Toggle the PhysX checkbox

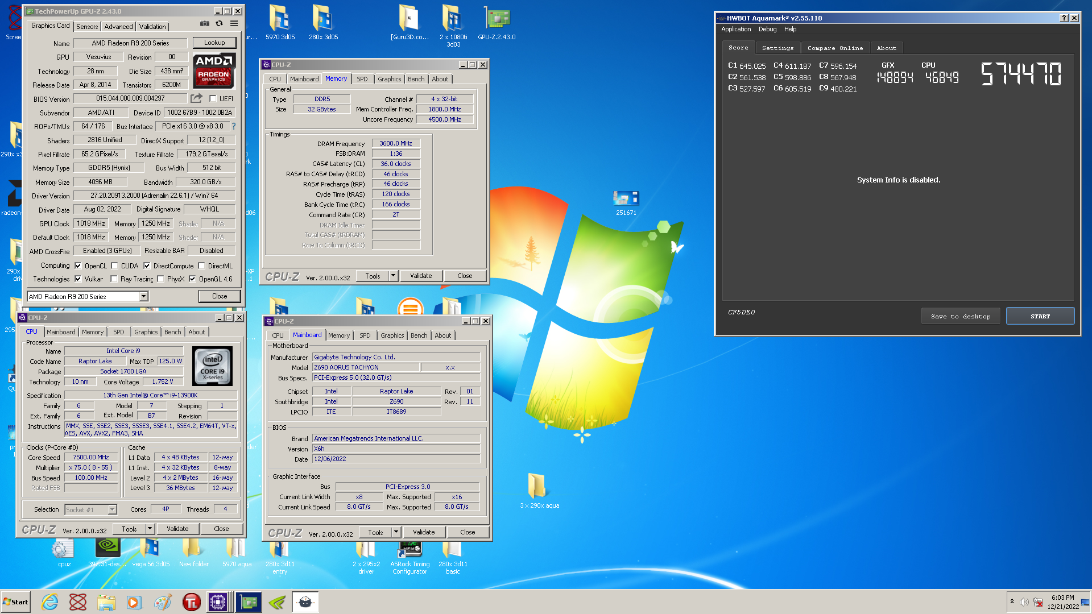point(160,279)
